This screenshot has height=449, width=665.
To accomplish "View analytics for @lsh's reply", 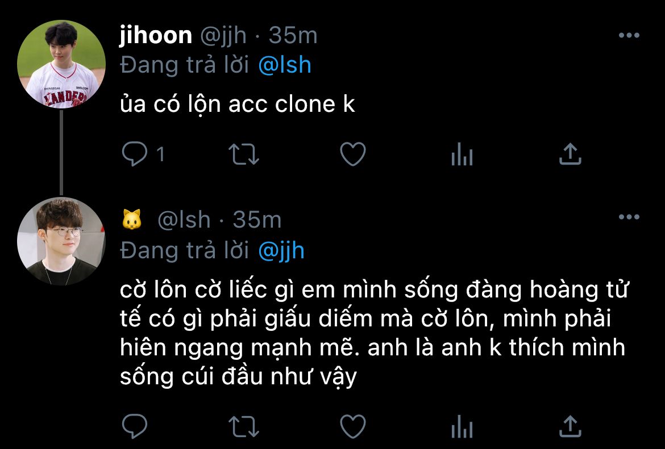I will [x=462, y=426].
